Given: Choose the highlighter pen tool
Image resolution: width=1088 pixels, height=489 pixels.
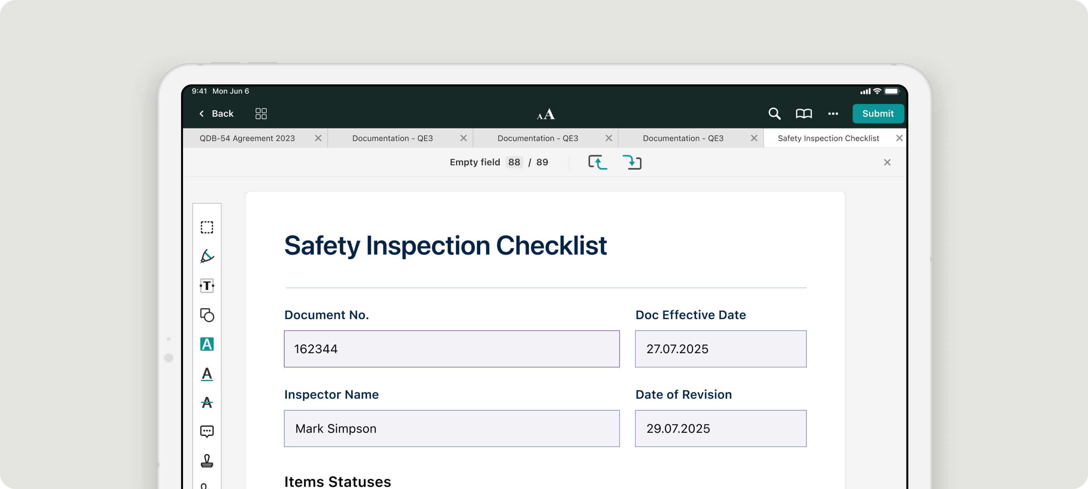Looking at the screenshot, I should pyautogui.click(x=207, y=256).
